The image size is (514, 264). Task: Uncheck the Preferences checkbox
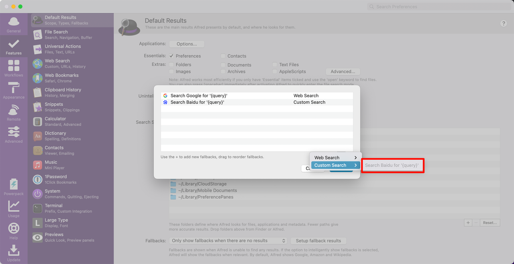tap(171, 56)
